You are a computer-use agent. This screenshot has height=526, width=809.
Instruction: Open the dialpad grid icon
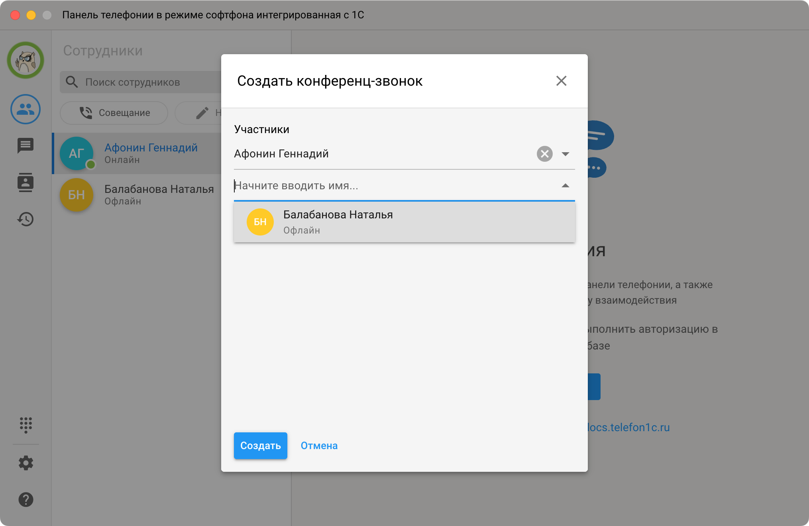point(26,425)
